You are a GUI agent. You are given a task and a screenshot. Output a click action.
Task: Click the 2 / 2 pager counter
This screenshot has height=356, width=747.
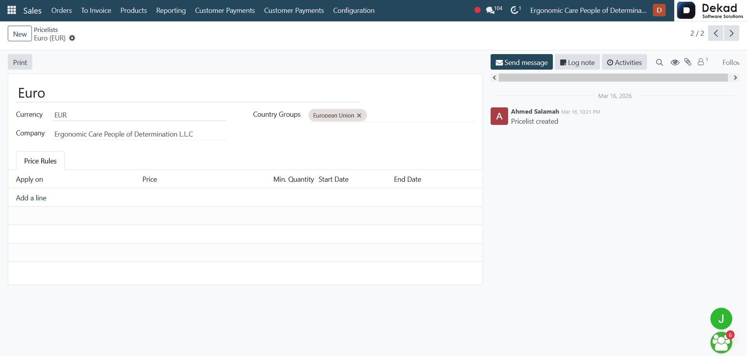(697, 33)
